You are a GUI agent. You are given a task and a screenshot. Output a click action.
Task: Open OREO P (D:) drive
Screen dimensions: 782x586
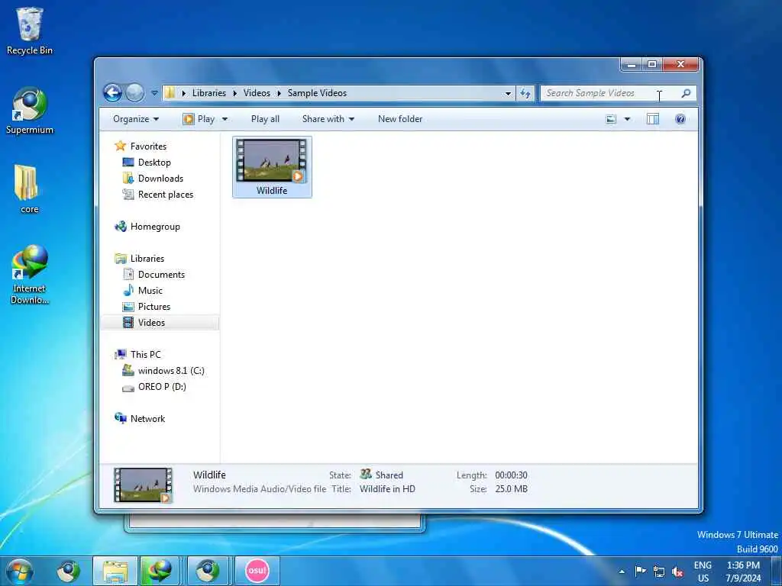[162, 386]
